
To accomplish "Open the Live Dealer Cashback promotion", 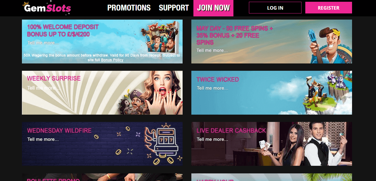I will [x=231, y=131].
